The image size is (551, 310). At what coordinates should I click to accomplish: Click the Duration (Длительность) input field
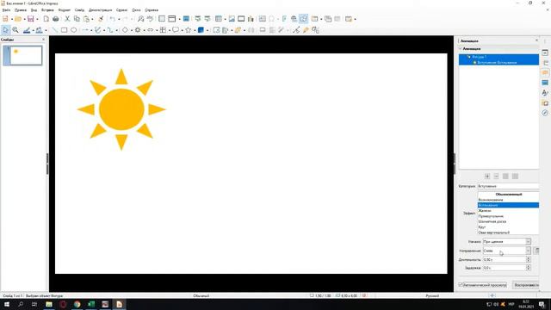coord(504,259)
